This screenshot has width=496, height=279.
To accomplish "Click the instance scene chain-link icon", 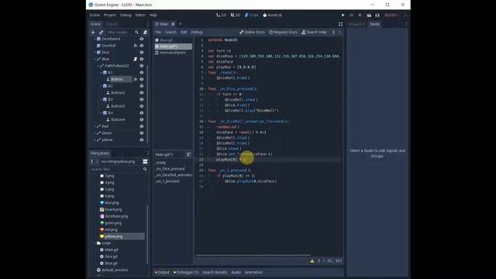I will click(102, 33).
